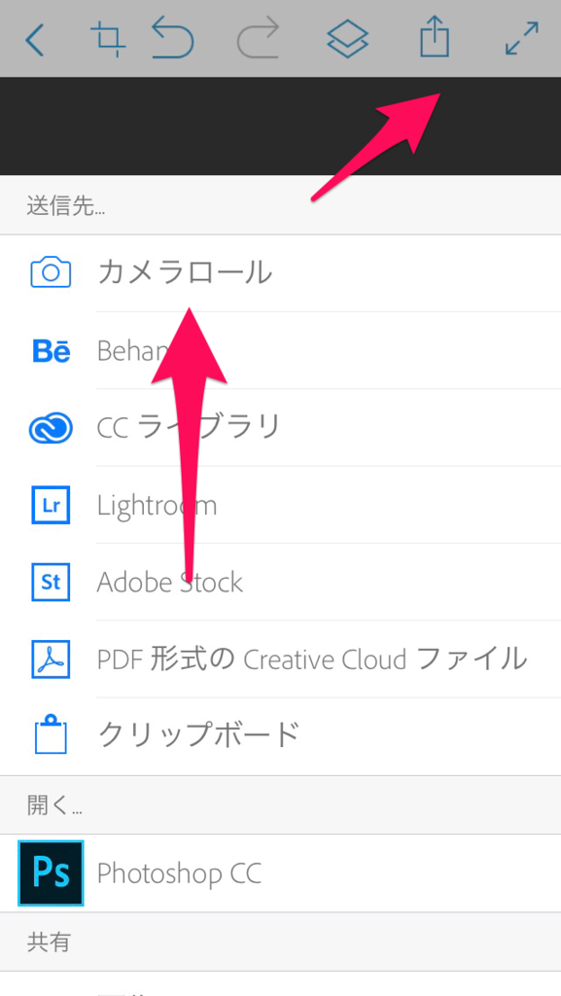Open the image in Photoshop CC
The image size is (561, 996).
[179, 873]
